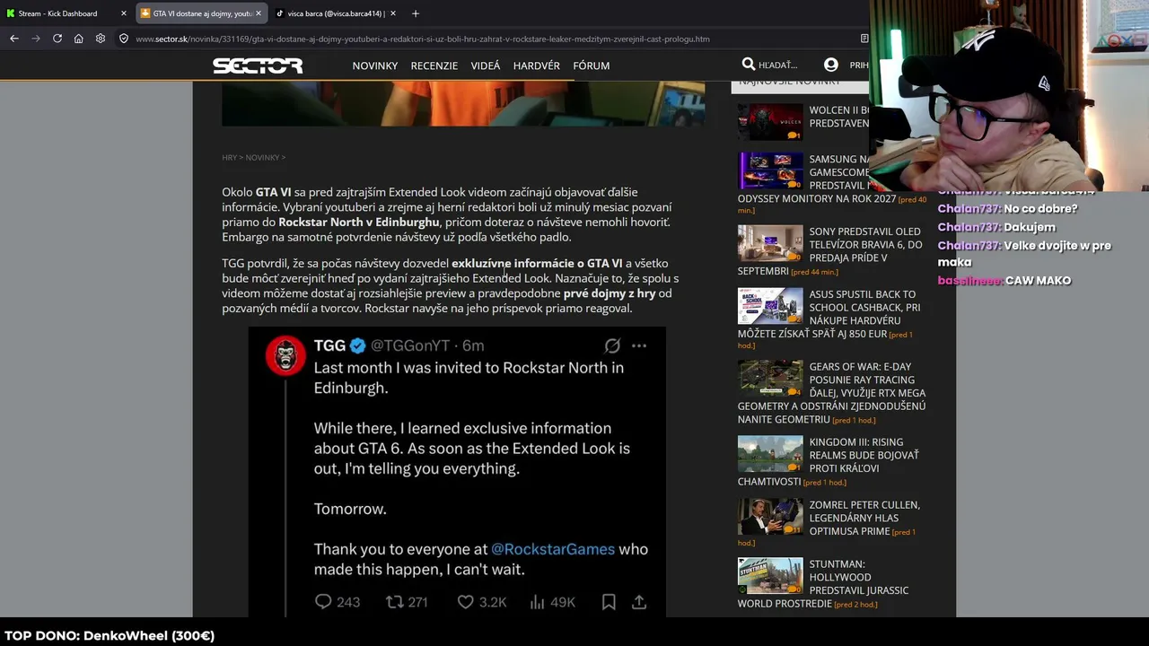
Task: Click the bold 'prvé dojmy z hry' text
Action: tap(610, 293)
